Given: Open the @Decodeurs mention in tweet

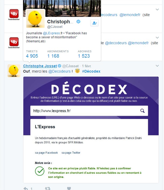Looking at the screenshot, I should 59,71.
